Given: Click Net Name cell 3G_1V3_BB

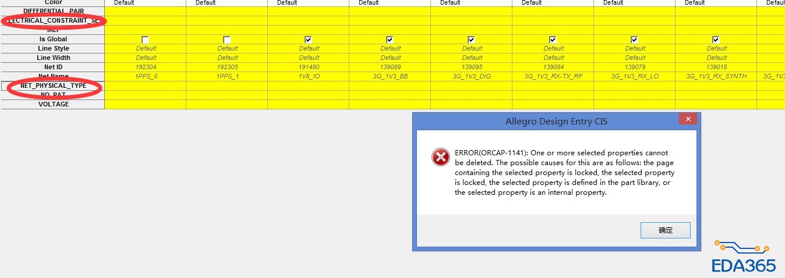Looking at the screenshot, I should 390,76.
